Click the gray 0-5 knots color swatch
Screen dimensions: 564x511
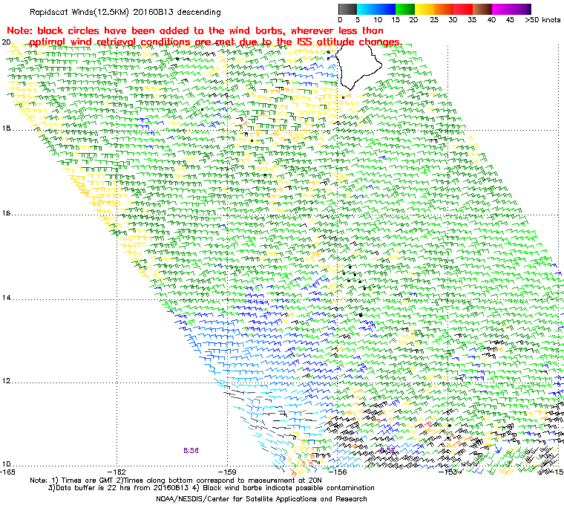coord(347,9)
